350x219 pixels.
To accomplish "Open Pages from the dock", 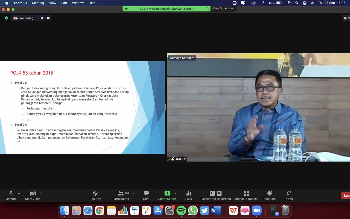I will pyautogui.click(x=146, y=211).
